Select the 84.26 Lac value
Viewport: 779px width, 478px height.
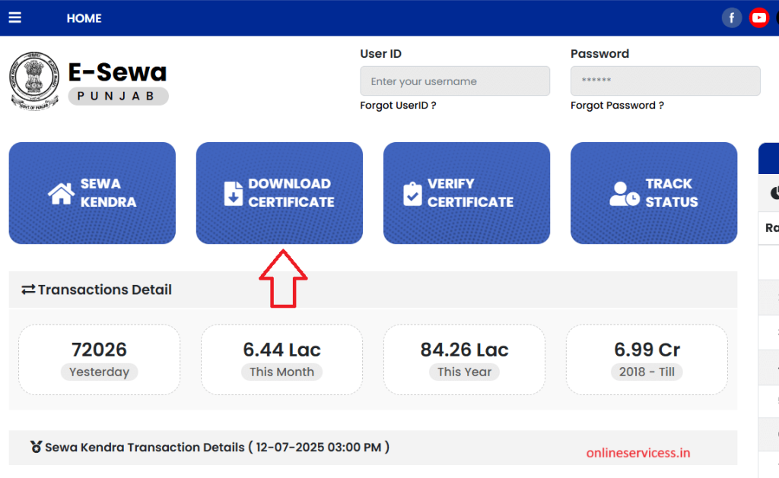[465, 350]
